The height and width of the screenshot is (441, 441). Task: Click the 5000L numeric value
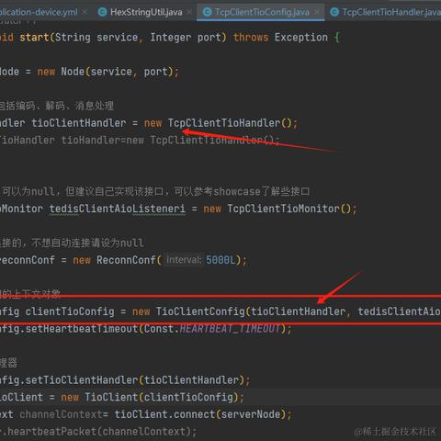[x=220, y=260]
